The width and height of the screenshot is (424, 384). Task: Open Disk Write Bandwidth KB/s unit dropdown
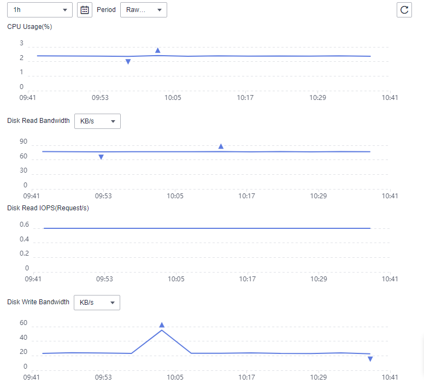(x=97, y=302)
